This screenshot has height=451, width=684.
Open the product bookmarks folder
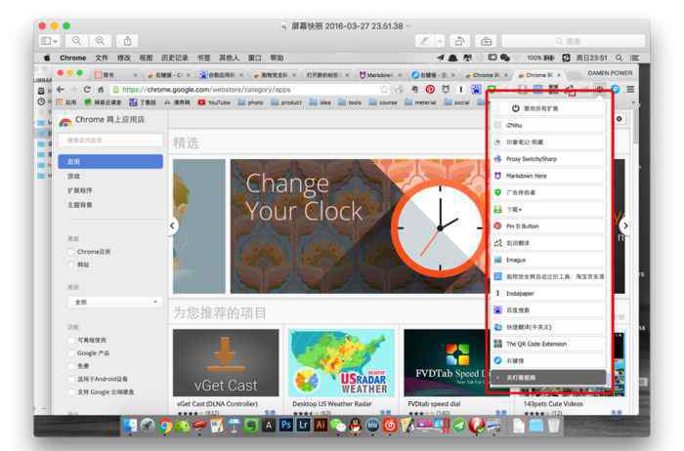click(286, 102)
